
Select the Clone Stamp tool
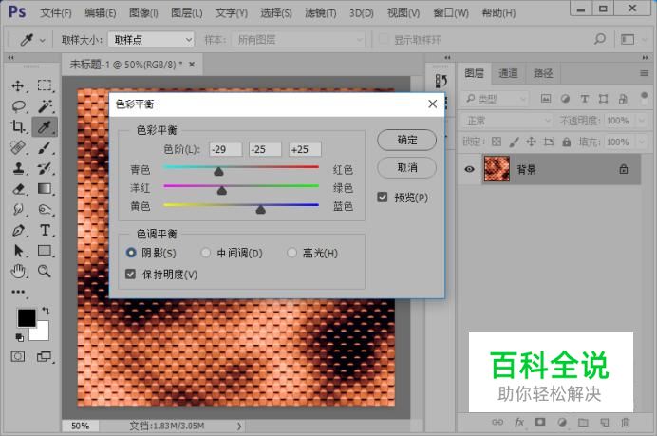18,168
